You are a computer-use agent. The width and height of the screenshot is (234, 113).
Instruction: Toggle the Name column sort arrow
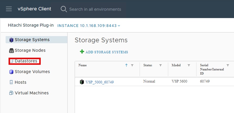(126, 65)
